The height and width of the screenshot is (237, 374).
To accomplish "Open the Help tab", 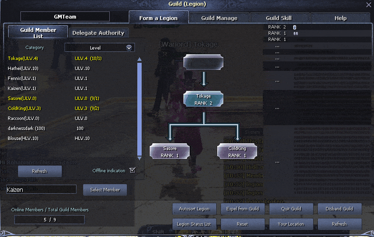I will click(340, 18).
